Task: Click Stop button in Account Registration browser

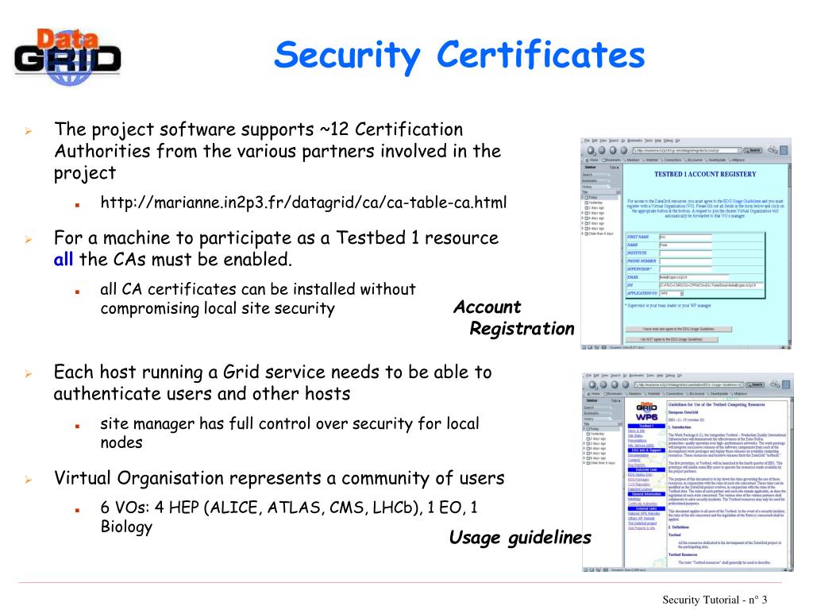Action: [624, 150]
